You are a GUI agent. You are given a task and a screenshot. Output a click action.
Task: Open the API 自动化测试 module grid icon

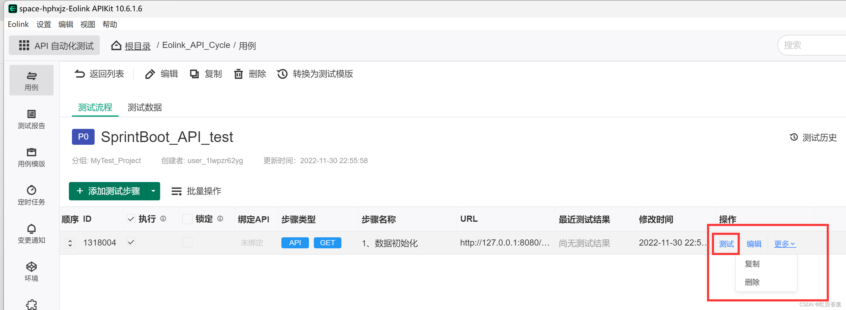pyautogui.click(x=24, y=45)
